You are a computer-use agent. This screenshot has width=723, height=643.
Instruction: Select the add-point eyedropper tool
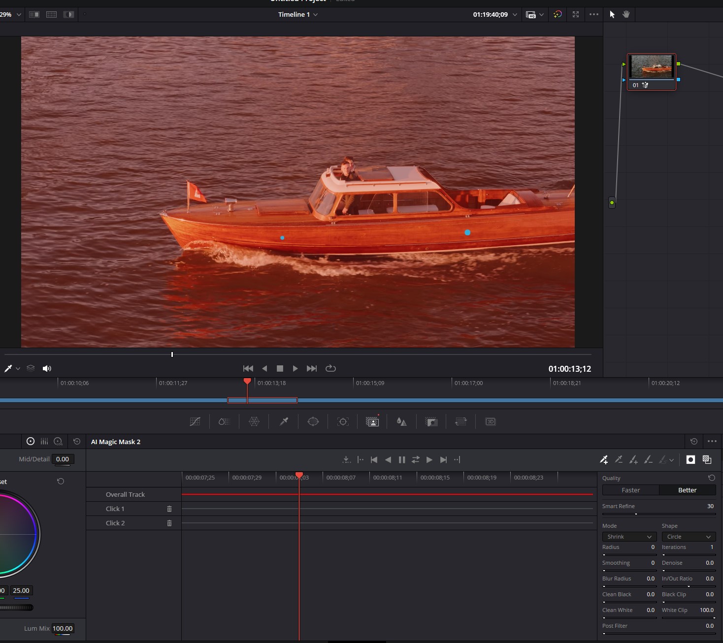pos(604,459)
